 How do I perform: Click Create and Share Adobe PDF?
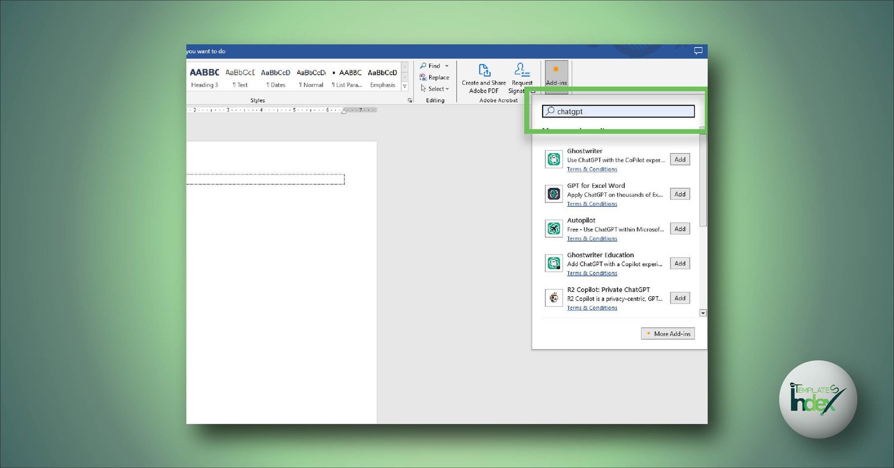click(484, 78)
